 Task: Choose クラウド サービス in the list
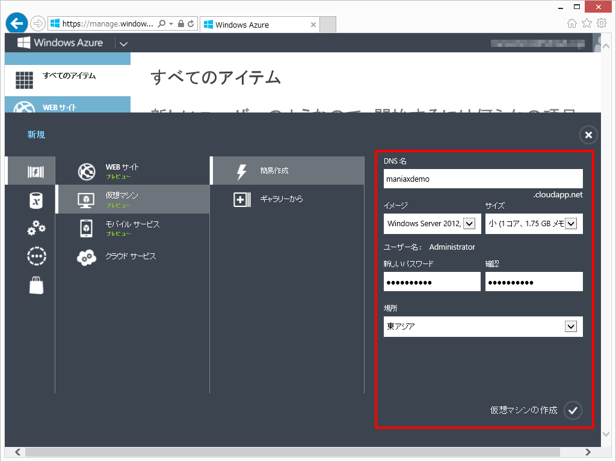133,256
